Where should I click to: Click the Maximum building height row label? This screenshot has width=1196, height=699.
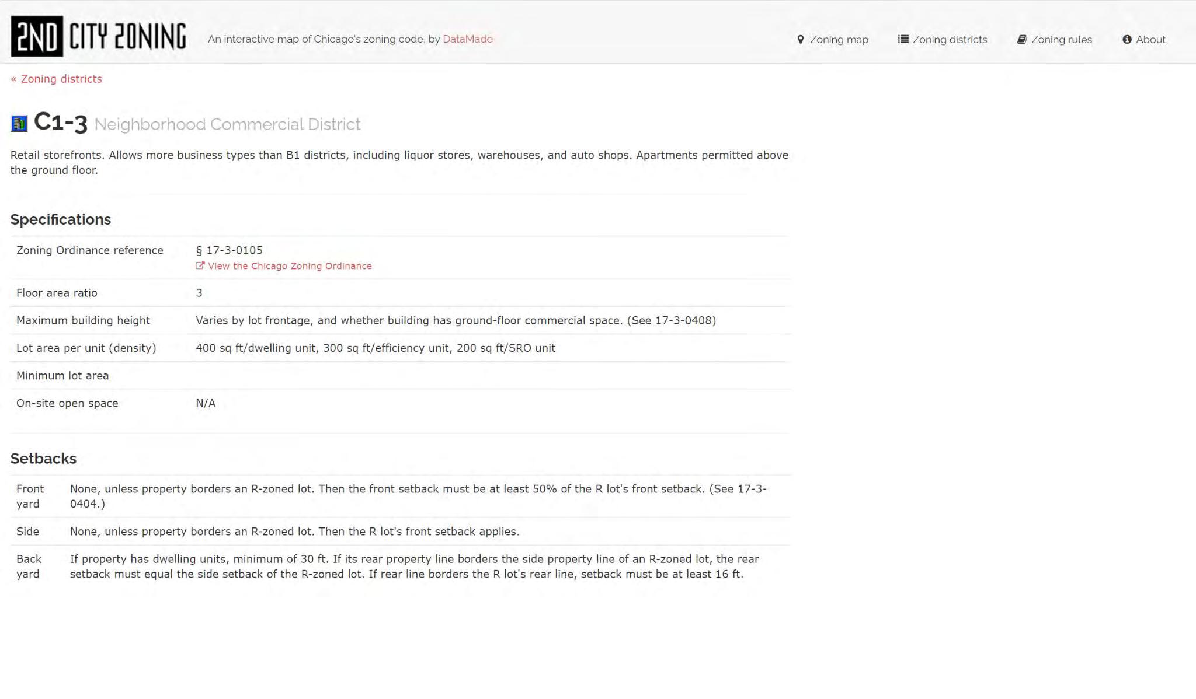point(83,320)
